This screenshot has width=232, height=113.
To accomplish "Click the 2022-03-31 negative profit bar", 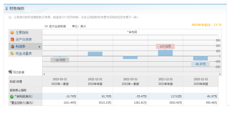I will (130, 58).
